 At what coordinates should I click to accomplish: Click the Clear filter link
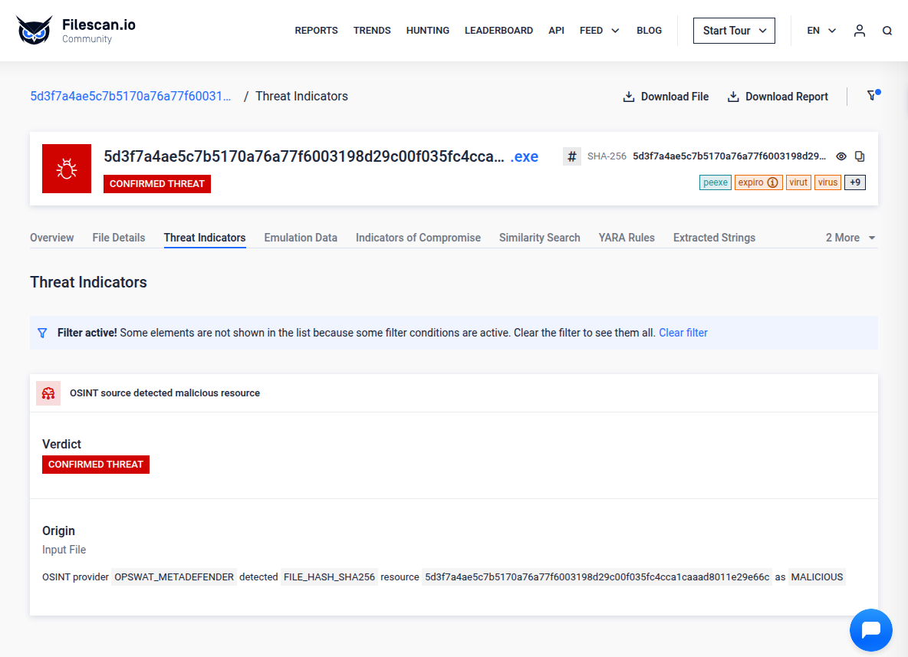click(x=683, y=333)
